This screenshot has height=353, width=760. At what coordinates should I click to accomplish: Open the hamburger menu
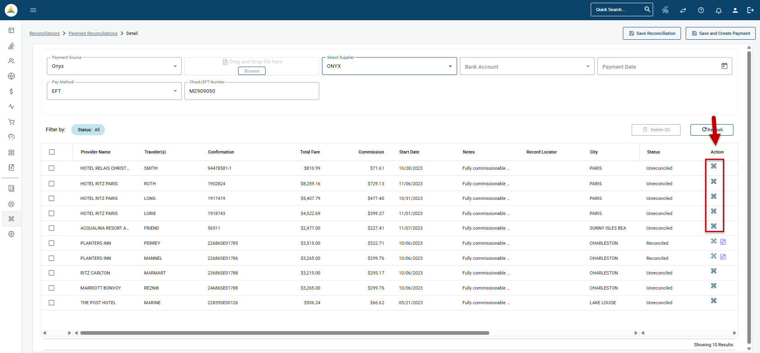(33, 10)
